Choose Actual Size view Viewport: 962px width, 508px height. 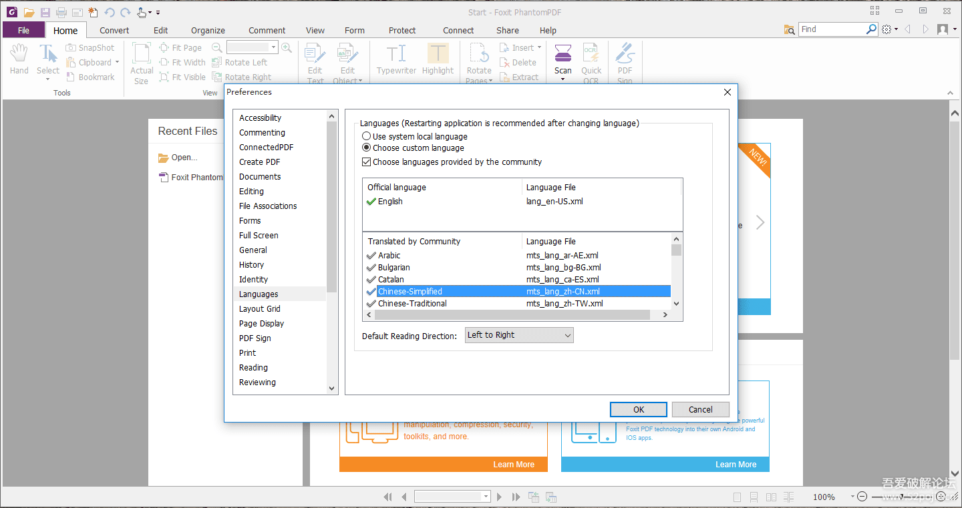coord(142,64)
